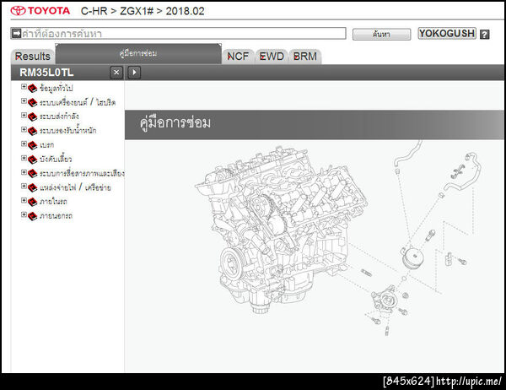This screenshot has width=506, height=390.
Task: Click the YOKOGUSH button
Action: 447,33
